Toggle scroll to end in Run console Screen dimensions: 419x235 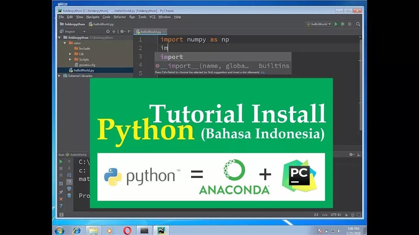coord(69,182)
